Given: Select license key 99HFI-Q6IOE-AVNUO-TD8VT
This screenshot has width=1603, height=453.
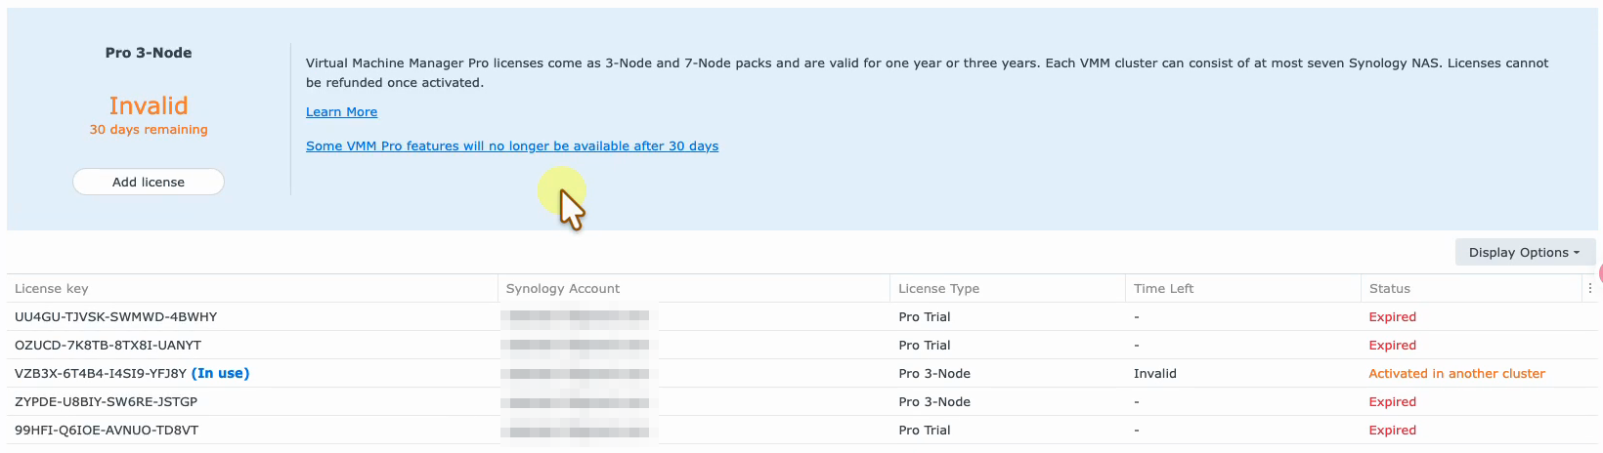Looking at the screenshot, I should [107, 431].
